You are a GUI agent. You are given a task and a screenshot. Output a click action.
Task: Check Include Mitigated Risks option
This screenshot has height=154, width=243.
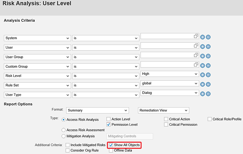[67, 145]
